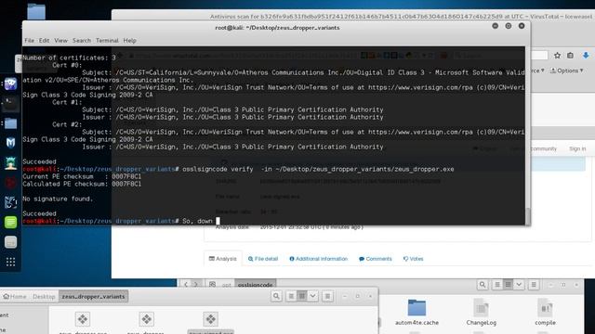Click the browser bookmarks list icon
Viewport: 595px width, 334px height.
(x=570, y=56)
